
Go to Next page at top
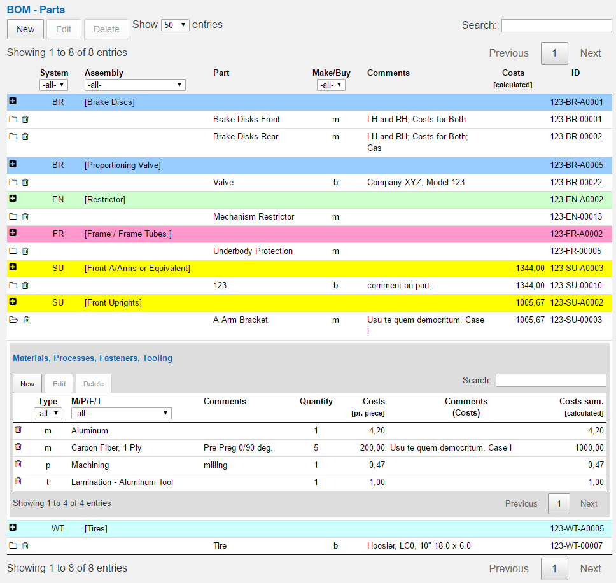(590, 53)
